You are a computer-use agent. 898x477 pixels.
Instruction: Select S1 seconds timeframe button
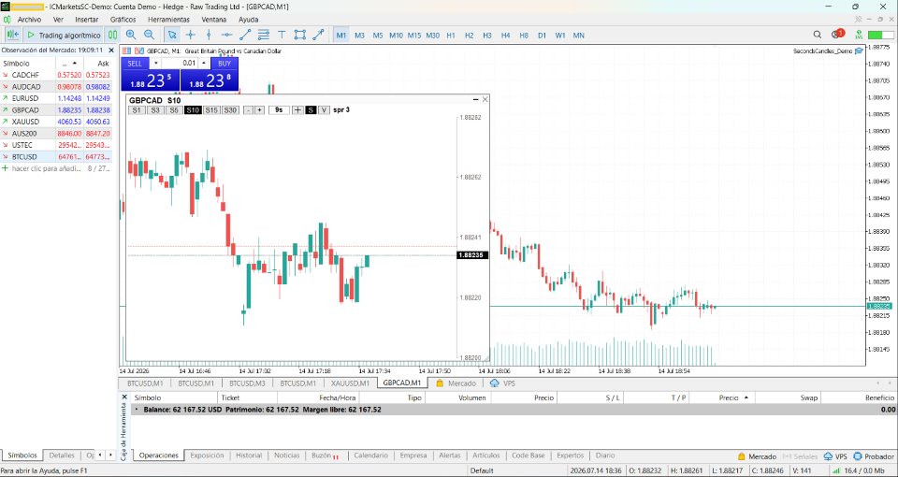[137, 110]
